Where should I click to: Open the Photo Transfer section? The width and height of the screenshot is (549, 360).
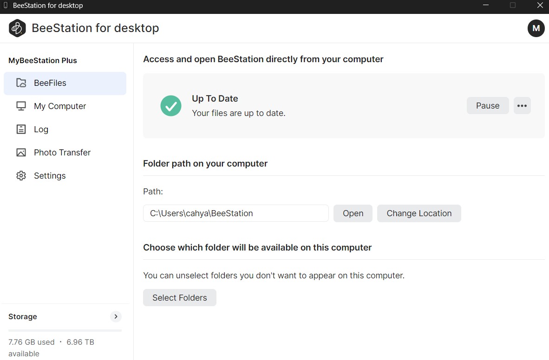(65, 153)
